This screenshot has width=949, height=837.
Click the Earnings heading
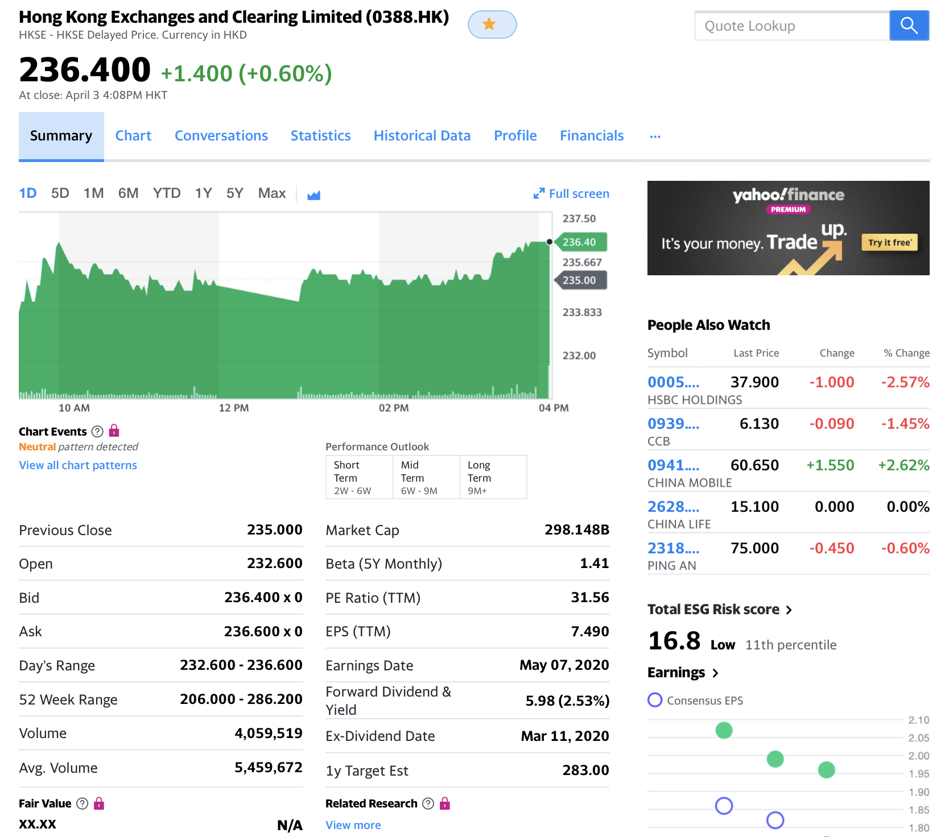pos(676,673)
